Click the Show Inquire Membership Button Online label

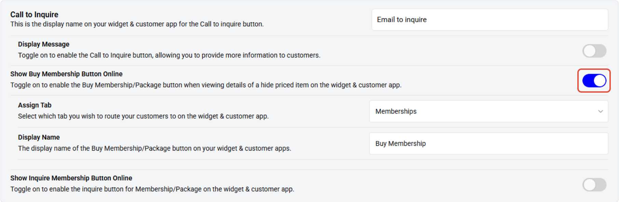click(x=71, y=178)
